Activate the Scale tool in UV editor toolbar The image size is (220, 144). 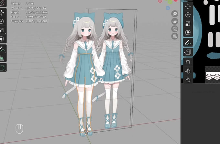tap(188, 24)
